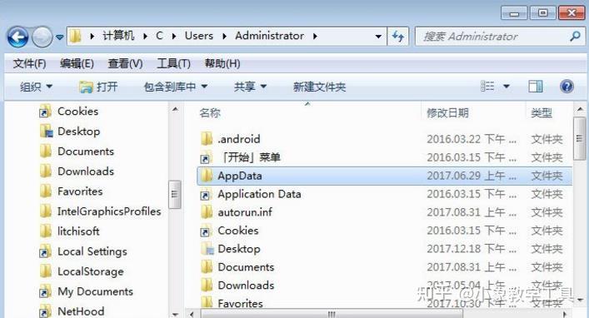
Task: Sort by the 类型 column header
Action: pos(542,112)
